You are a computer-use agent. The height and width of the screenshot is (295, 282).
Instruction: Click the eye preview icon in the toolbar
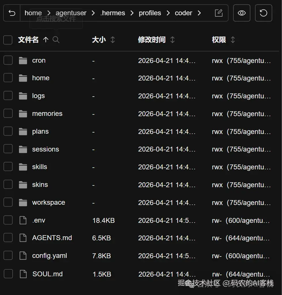coord(241,13)
